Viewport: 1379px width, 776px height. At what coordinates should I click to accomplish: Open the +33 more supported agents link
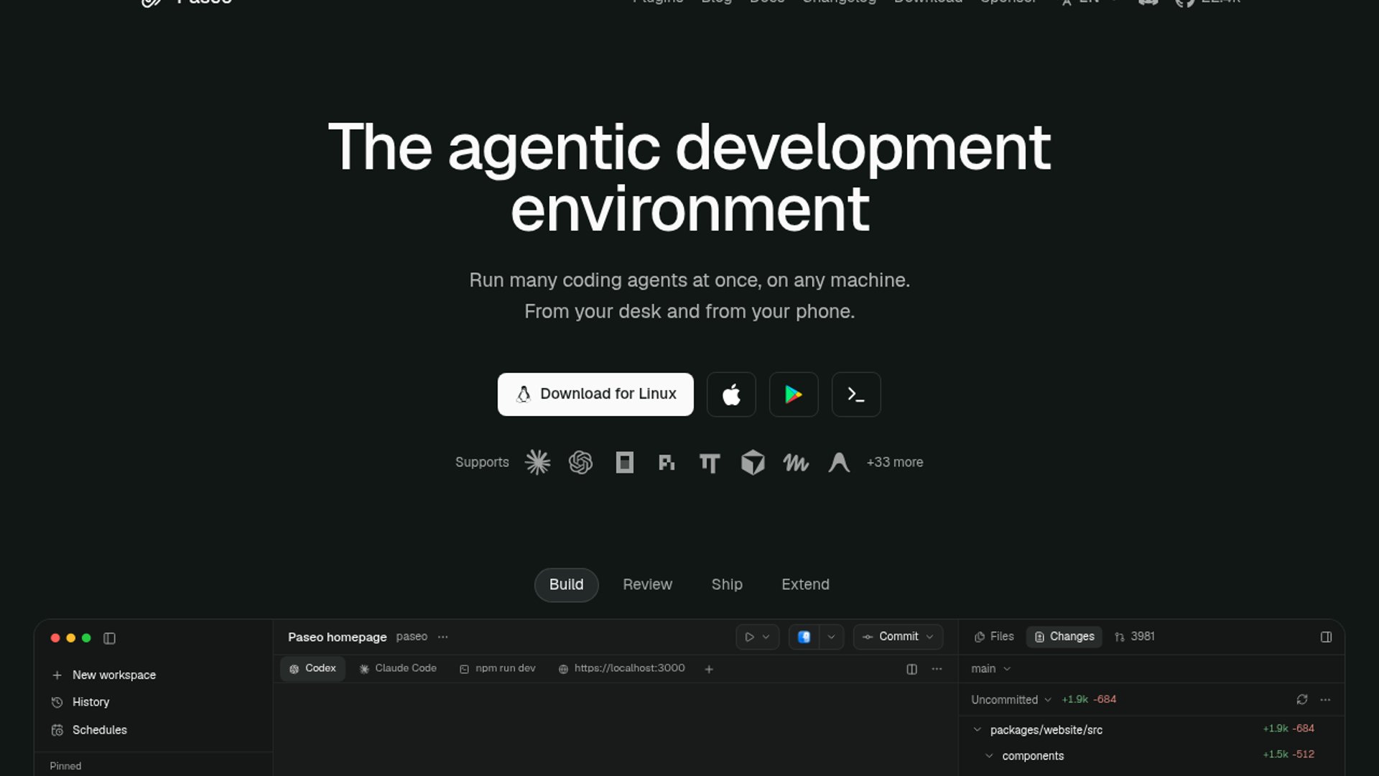pyautogui.click(x=894, y=462)
